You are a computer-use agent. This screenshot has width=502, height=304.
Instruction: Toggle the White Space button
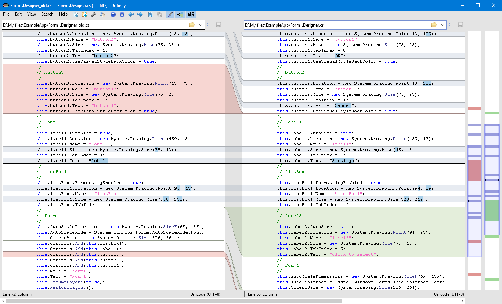(x=191, y=14)
